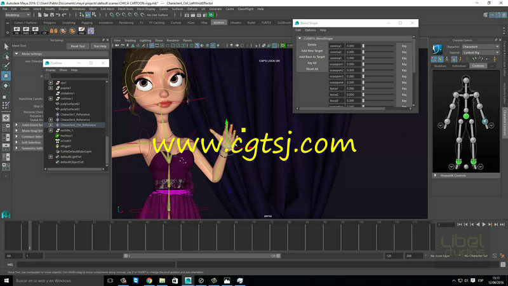Click the Undo arrow in status line
This screenshot has width=508, height=286.
(x=58, y=15)
